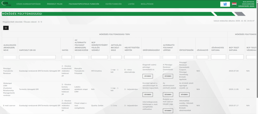Click the LOGO placeholder image
Screen dimensions: 258x114
(x=225, y=4)
